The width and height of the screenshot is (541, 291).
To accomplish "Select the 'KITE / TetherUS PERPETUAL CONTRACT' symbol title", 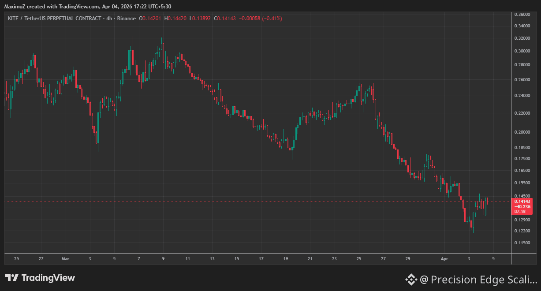I will pyautogui.click(x=54, y=19).
